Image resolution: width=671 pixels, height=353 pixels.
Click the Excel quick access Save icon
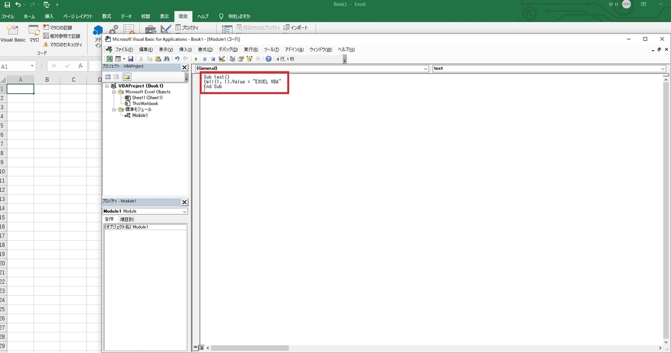(x=7, y=4)
